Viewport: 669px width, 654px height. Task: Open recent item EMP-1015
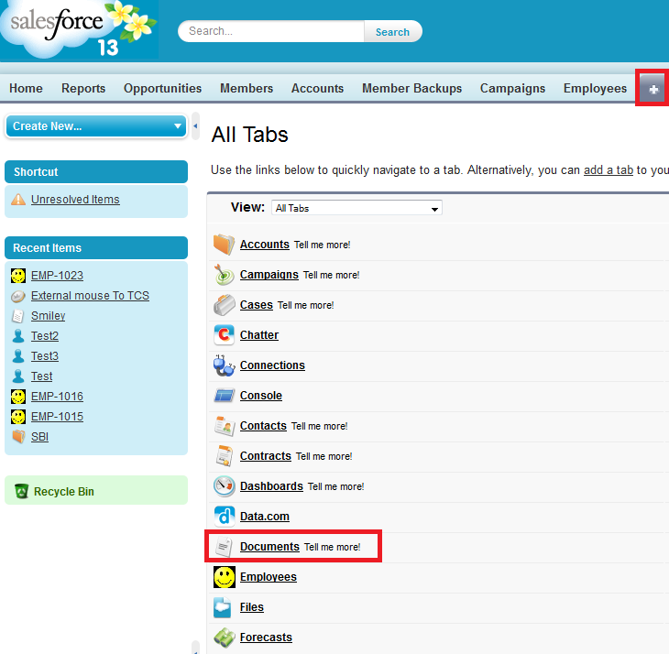click(57, 417)
